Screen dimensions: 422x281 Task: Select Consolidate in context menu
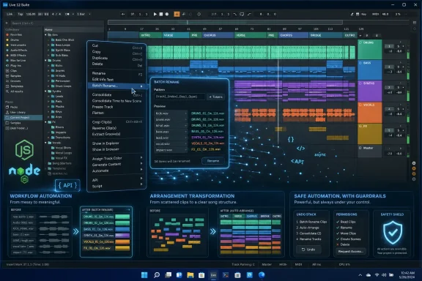pyautogui.click(x=116, y=95)
